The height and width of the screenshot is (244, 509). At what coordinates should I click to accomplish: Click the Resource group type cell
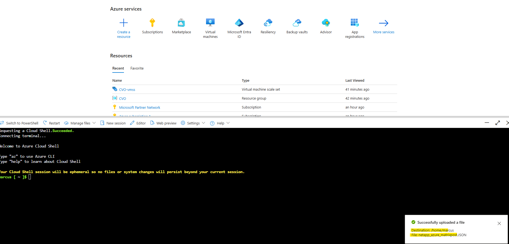point(254,98)
